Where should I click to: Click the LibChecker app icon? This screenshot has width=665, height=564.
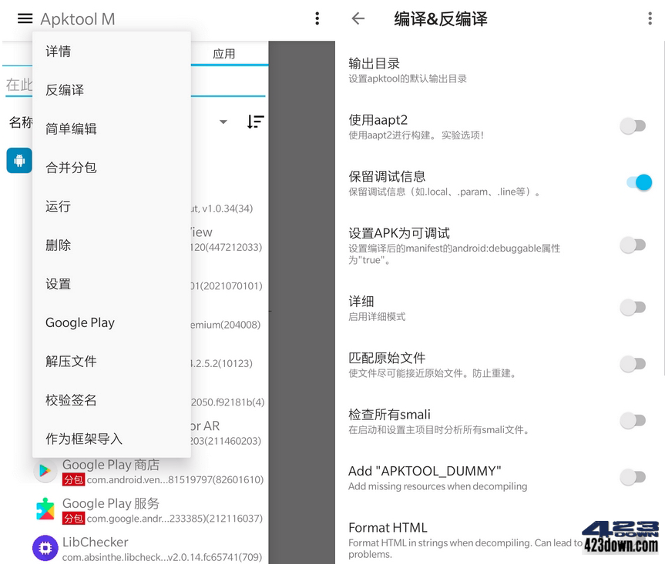pos(45,548)
